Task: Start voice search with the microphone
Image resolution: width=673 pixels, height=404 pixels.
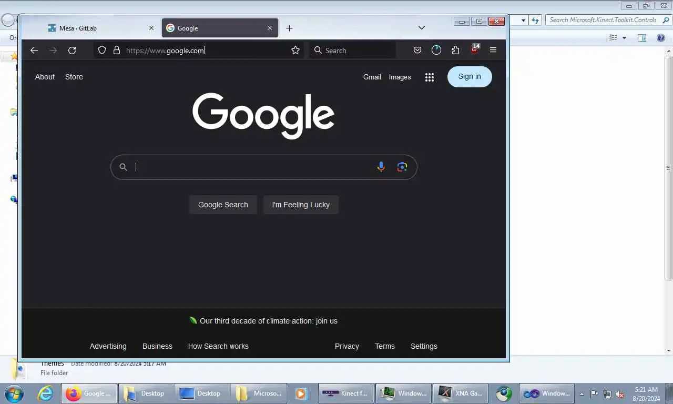Action: click(381, 167)
